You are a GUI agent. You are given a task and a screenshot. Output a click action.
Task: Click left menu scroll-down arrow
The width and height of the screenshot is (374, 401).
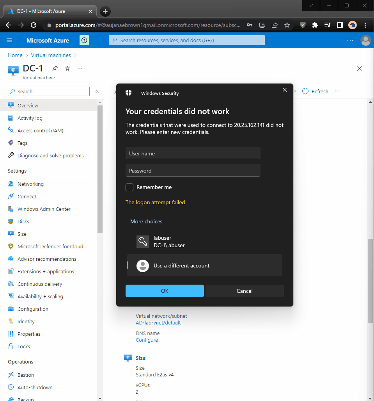tap(100, 398)
